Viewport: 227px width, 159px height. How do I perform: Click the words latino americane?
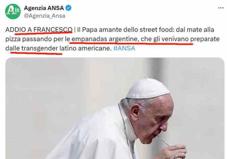(x=86, y=48)
